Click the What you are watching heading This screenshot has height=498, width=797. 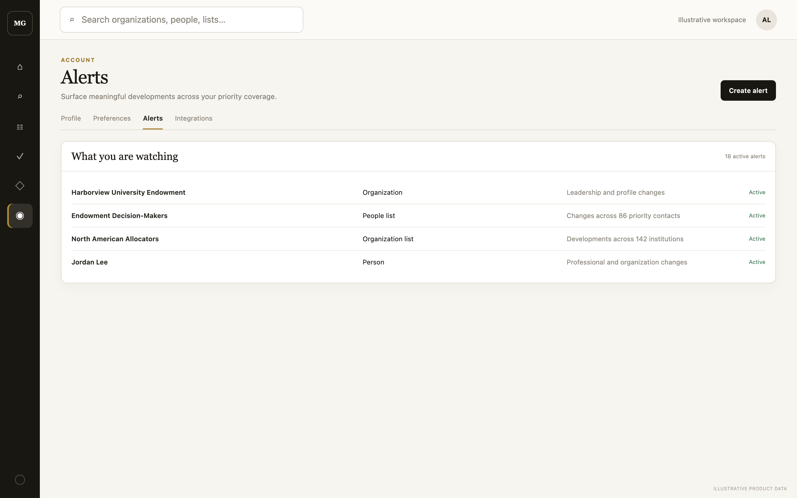pyautogui.click(x=125, y=156)
